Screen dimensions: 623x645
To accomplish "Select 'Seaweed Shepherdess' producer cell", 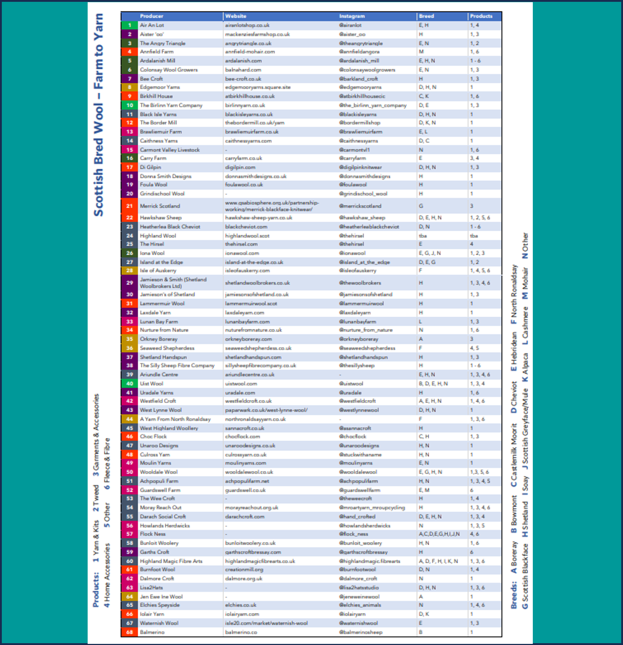I will [x=167, y=348].
